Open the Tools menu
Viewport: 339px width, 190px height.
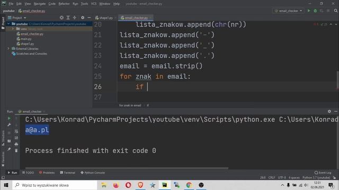pos(84,4)
